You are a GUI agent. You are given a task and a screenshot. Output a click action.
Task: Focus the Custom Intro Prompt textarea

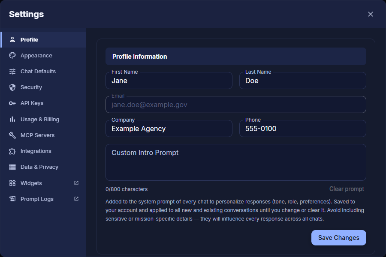[x=236, y=162]
